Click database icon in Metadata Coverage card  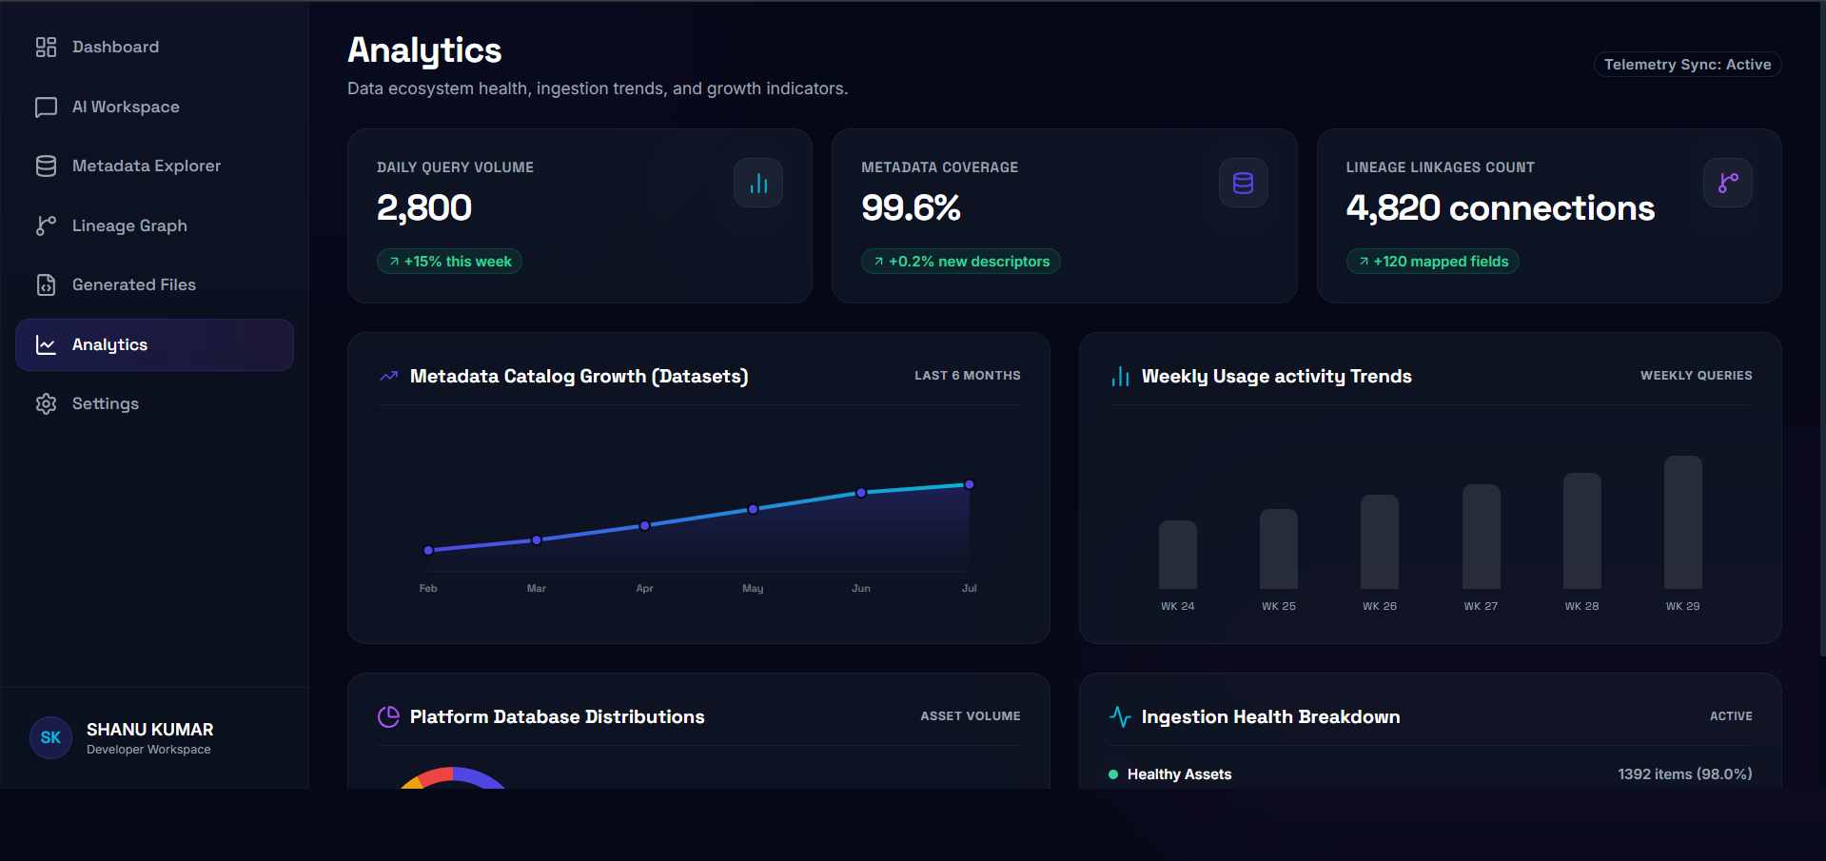[1243, 183]
